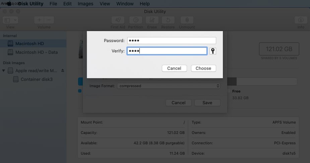Click the First Aid toolbar icon
This screenshot has height=163, width=310.
(118, 20)
